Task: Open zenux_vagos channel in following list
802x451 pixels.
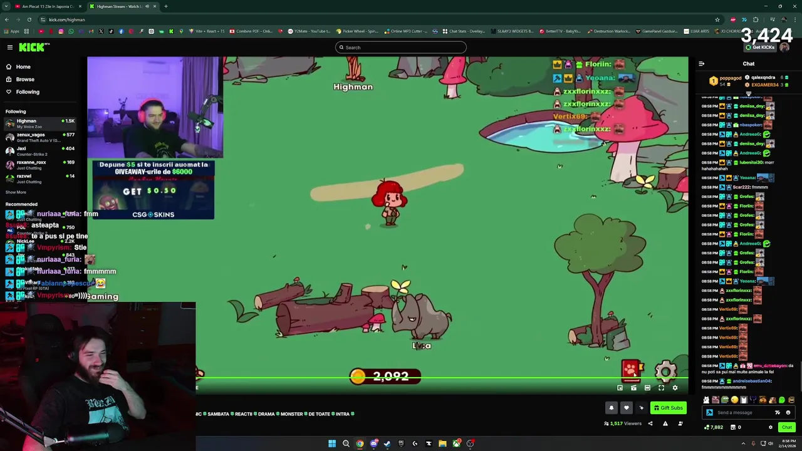Action: coord(39,137)
